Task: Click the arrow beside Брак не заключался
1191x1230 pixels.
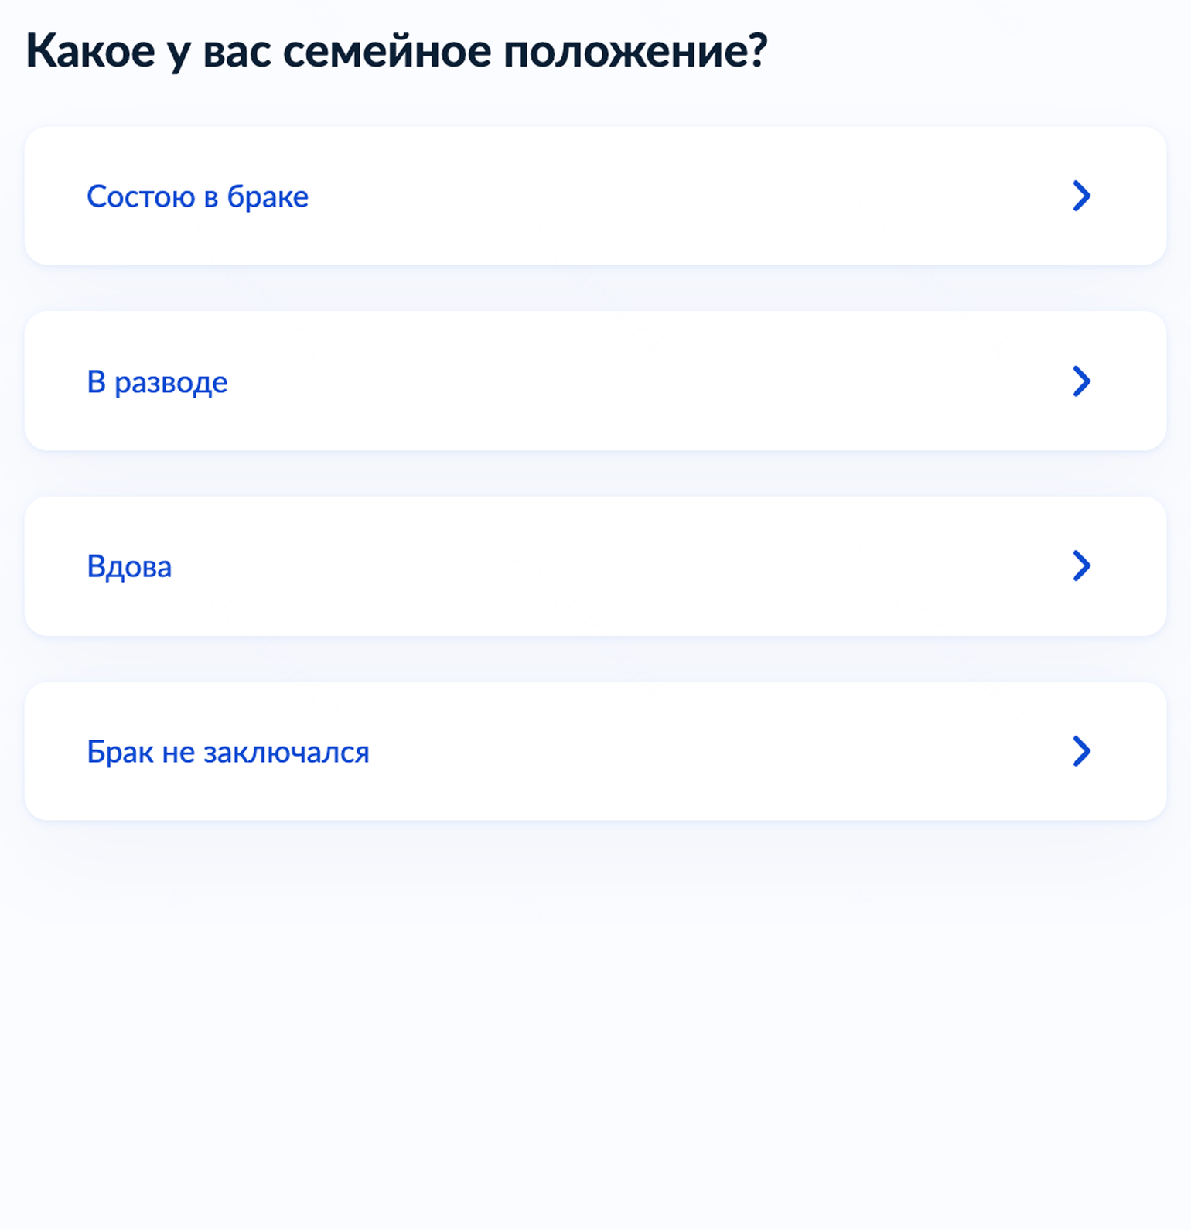Action: tap(1081, 750)
